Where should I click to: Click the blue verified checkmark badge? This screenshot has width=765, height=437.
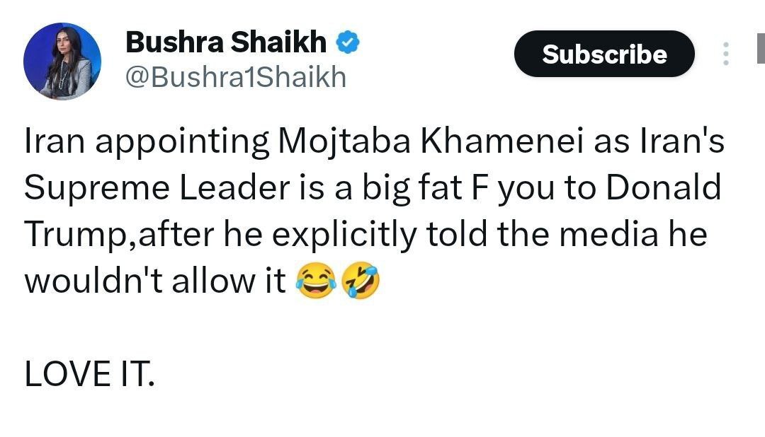point(348,43)
